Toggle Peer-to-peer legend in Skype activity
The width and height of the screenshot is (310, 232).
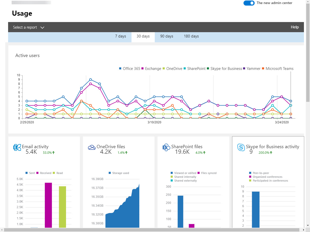pos(259,173)
